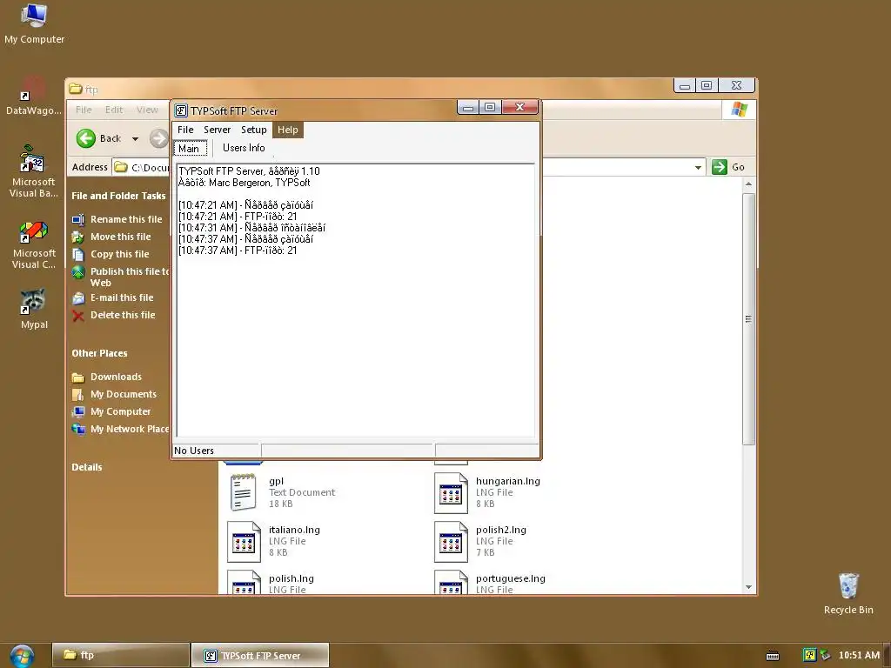Click the Downloads folder icon in Other Places
This screenshot has width=891, height=668.
pyautogui.click(x=78, y=377)
